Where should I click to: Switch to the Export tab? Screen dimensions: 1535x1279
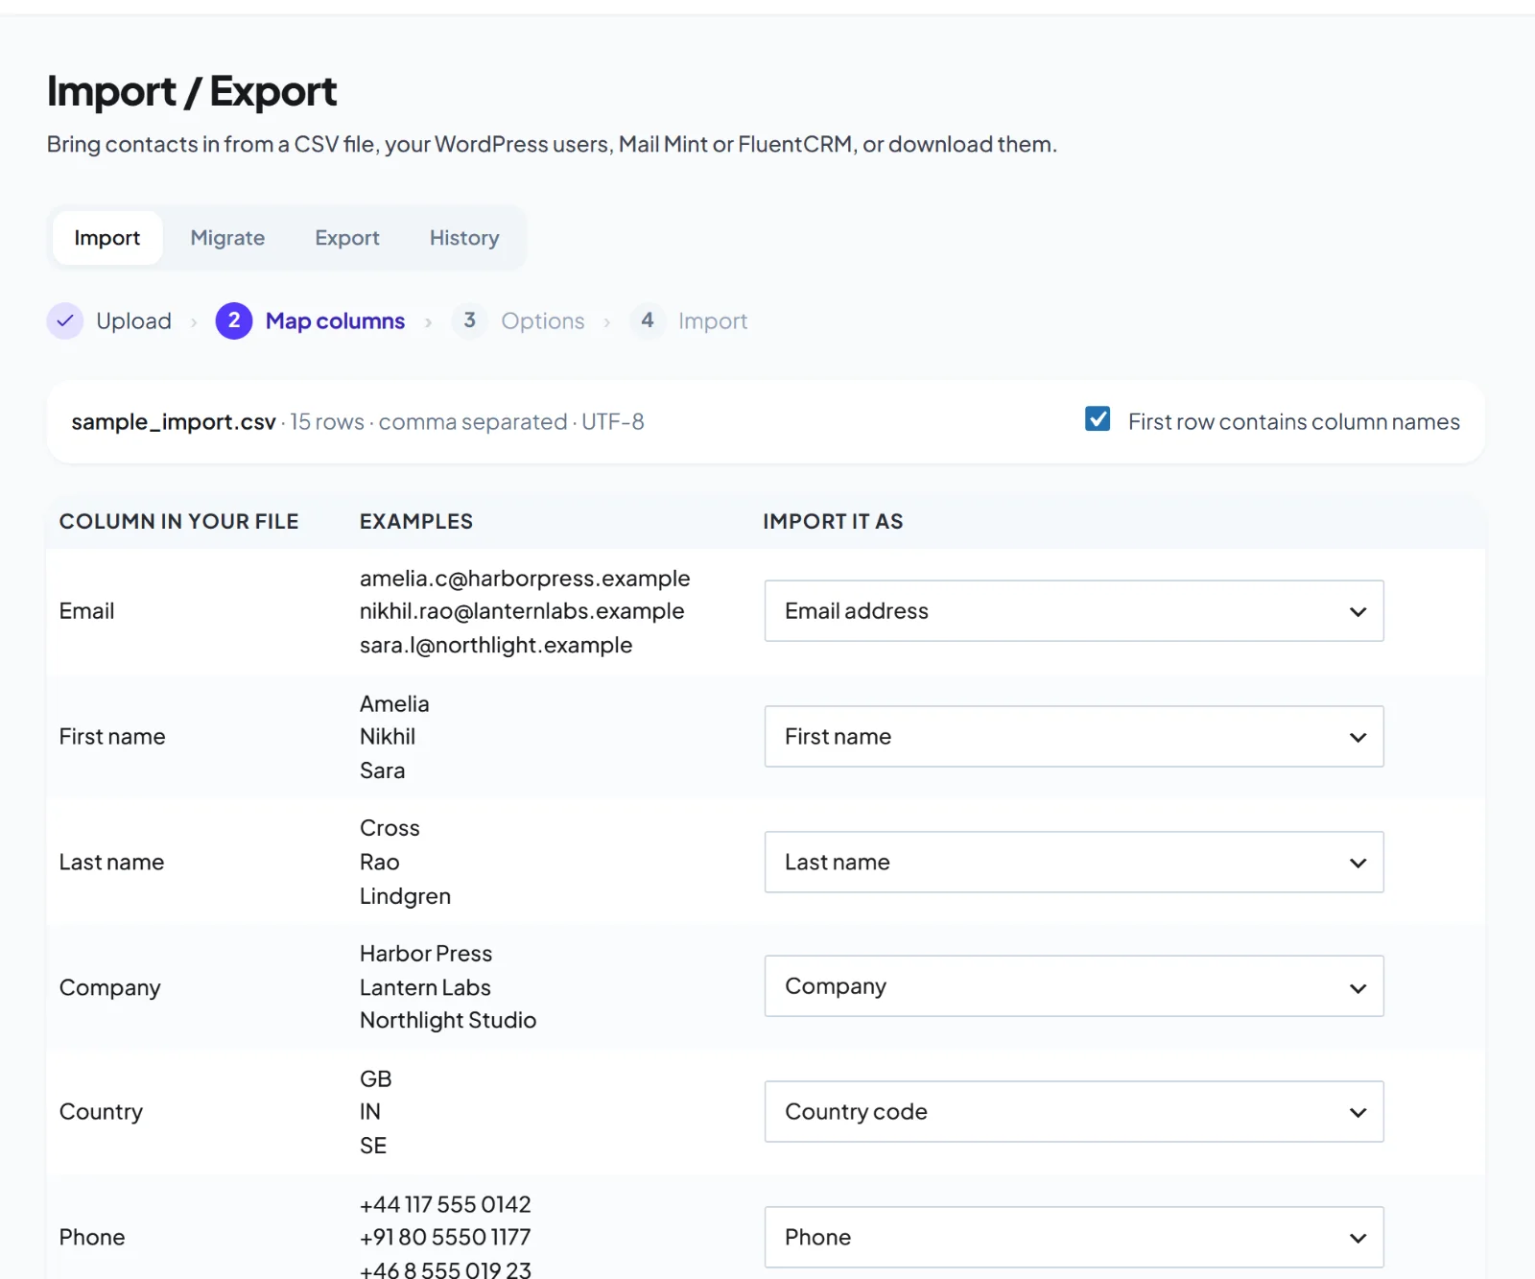(347, 238)
